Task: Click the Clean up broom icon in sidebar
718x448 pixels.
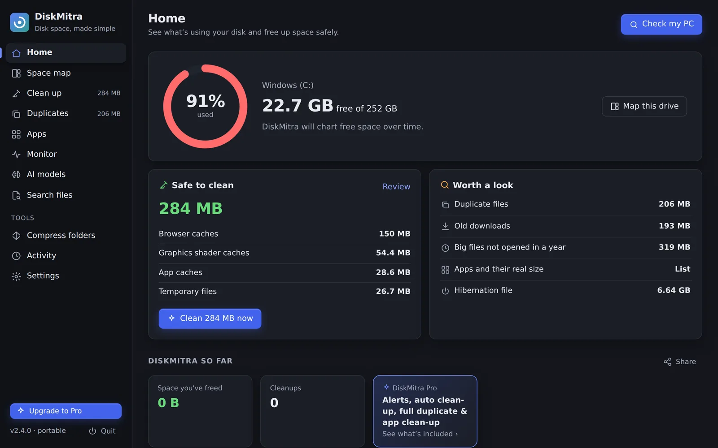Action: (x=16, y=93)
